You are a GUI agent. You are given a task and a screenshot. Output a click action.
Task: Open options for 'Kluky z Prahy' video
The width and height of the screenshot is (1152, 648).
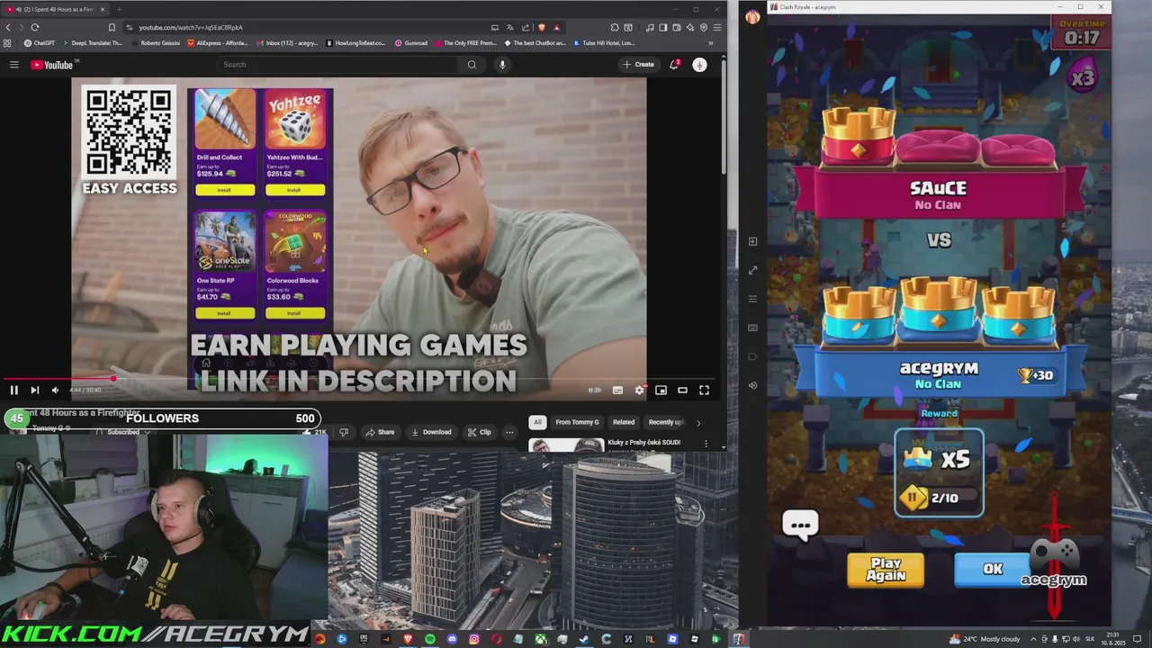(706, 444)
